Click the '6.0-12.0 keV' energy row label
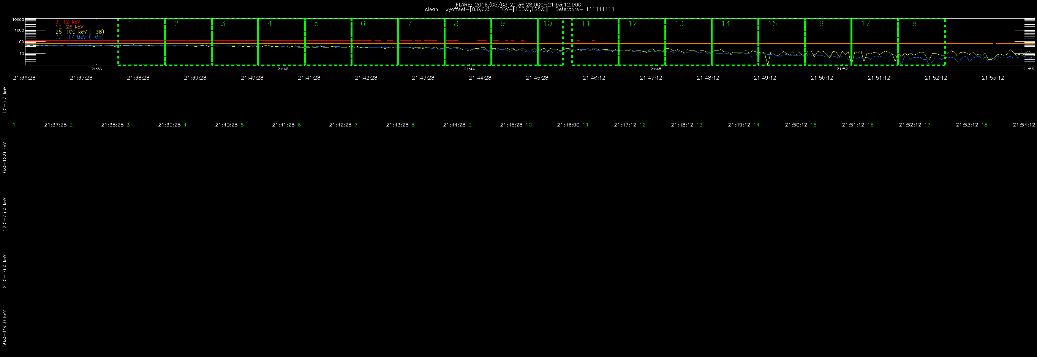 [x=5, y=157]
